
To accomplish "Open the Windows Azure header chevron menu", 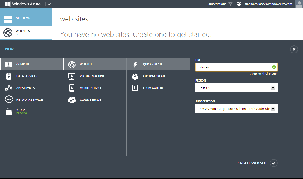I will 49,4.
